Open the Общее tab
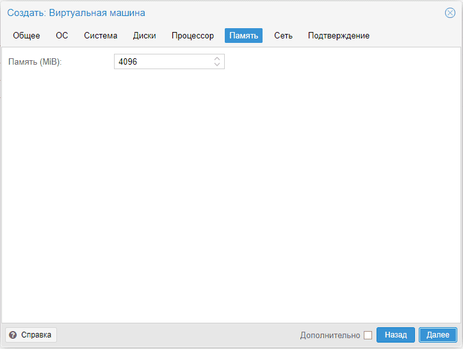 [x=26, y=36]
